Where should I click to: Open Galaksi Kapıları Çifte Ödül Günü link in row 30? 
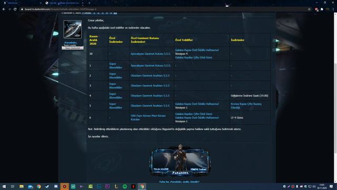[x=194, y=58]
